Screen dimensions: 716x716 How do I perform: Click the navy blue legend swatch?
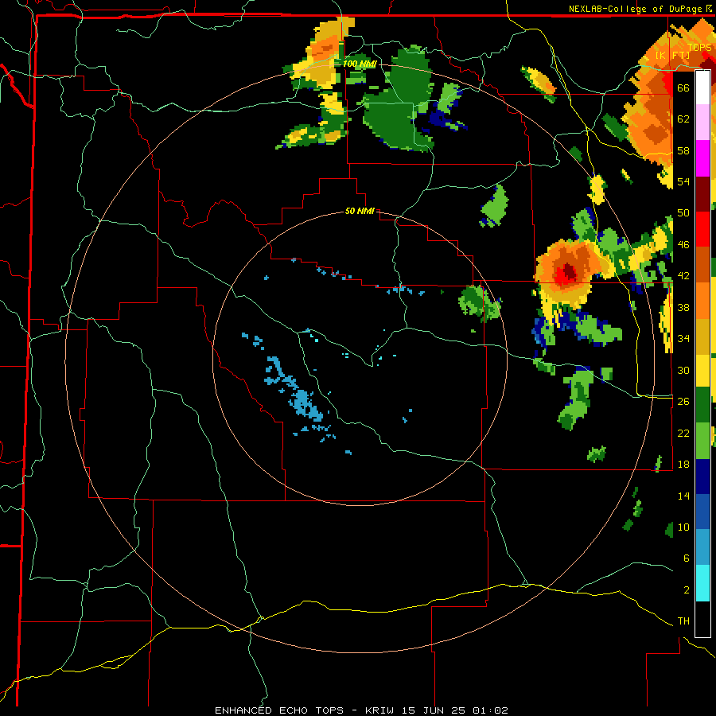coord(702,477)
